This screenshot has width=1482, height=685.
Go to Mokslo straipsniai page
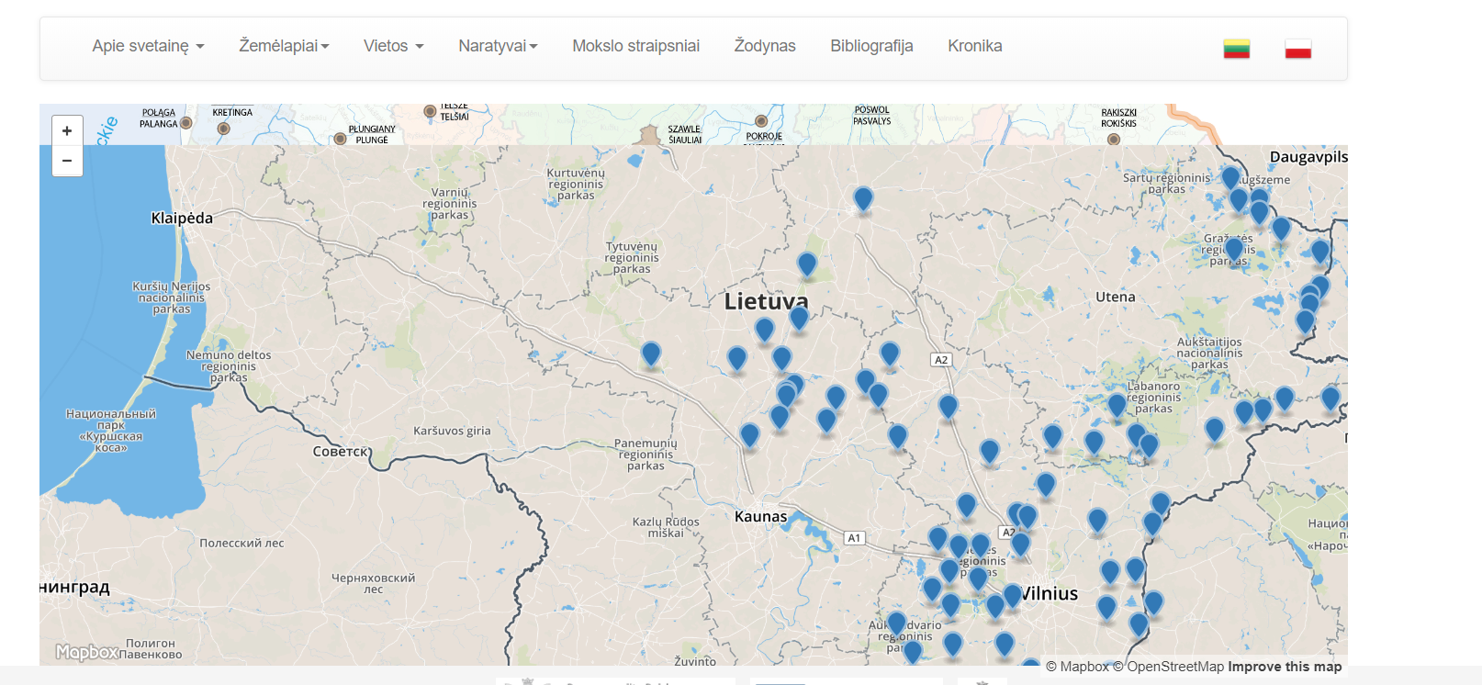pos(635,46)
